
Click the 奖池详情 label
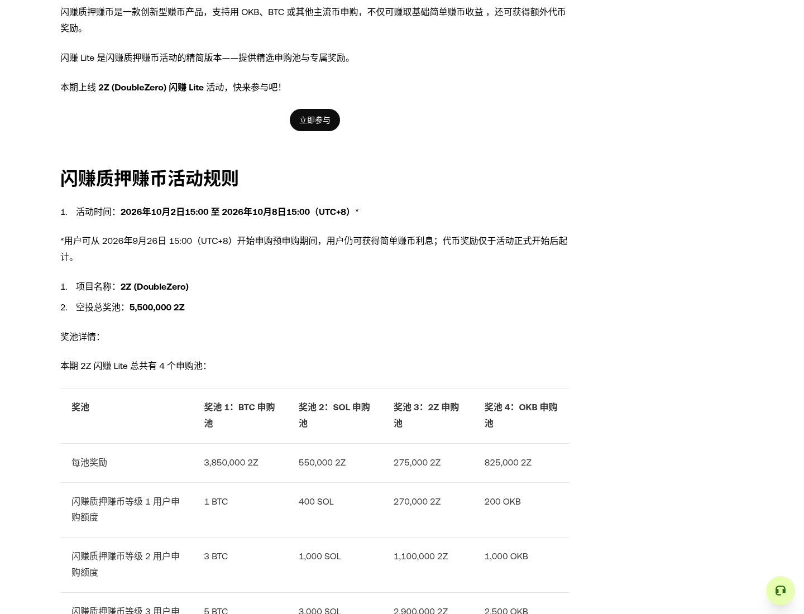click(80, 337)
